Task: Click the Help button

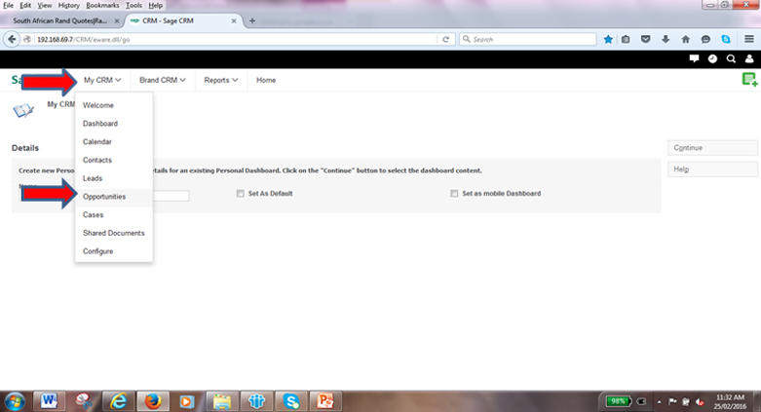Action: tap(712, 169)
